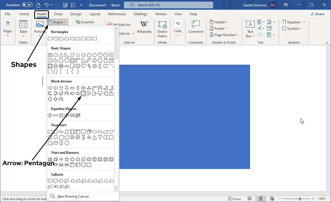Image resolution: width=331 pixels, height=202 pixels.
Task: Pick the 5-point star shape
Action: click(x=67, y=159)
